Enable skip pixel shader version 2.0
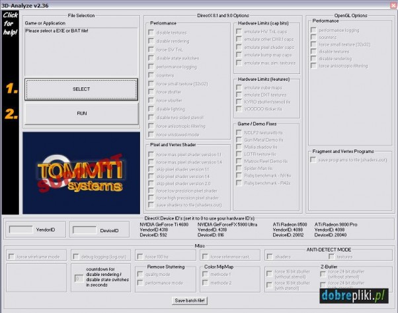The width and height of the screenshot is (398, 313). pos(151,183)
